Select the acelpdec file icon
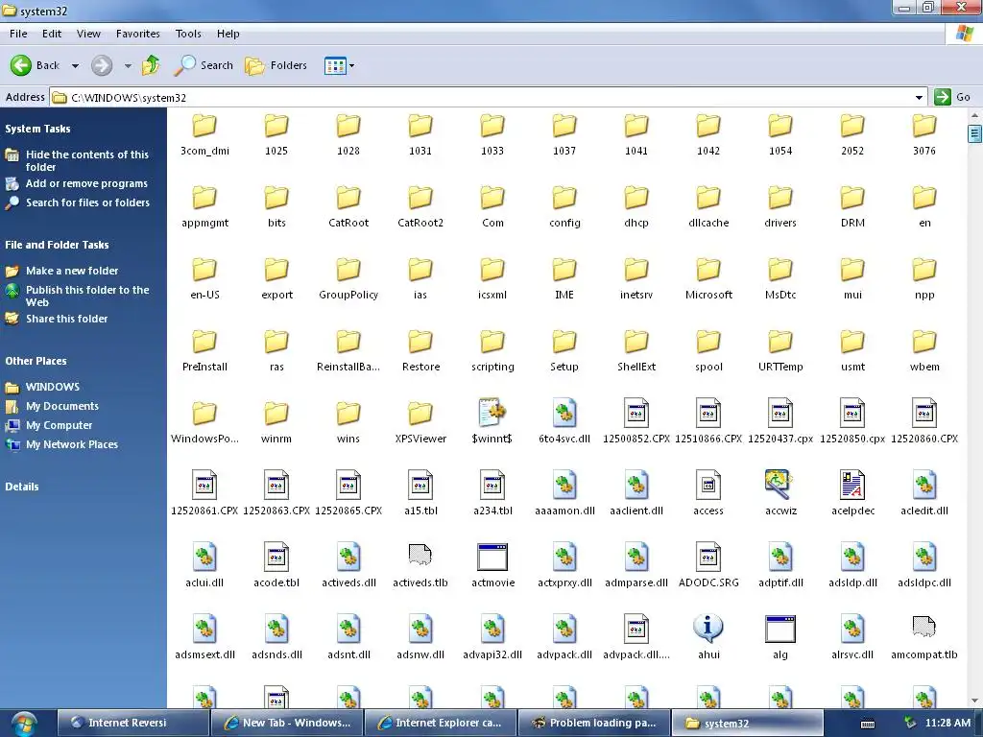Viewport: 983px width, 737px height. click(x=852, y=485)
